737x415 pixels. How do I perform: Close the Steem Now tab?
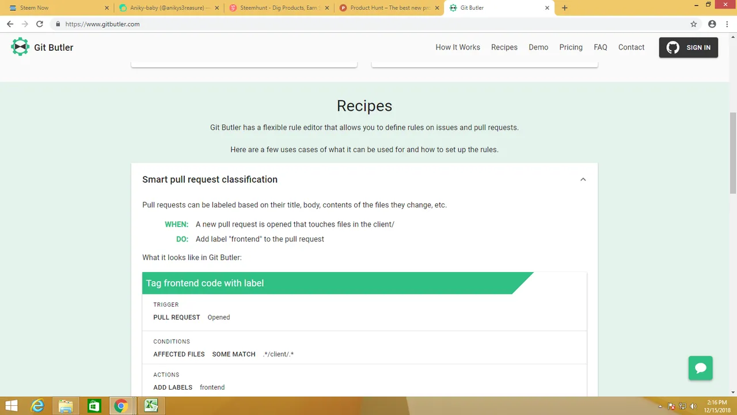point(107,8)
